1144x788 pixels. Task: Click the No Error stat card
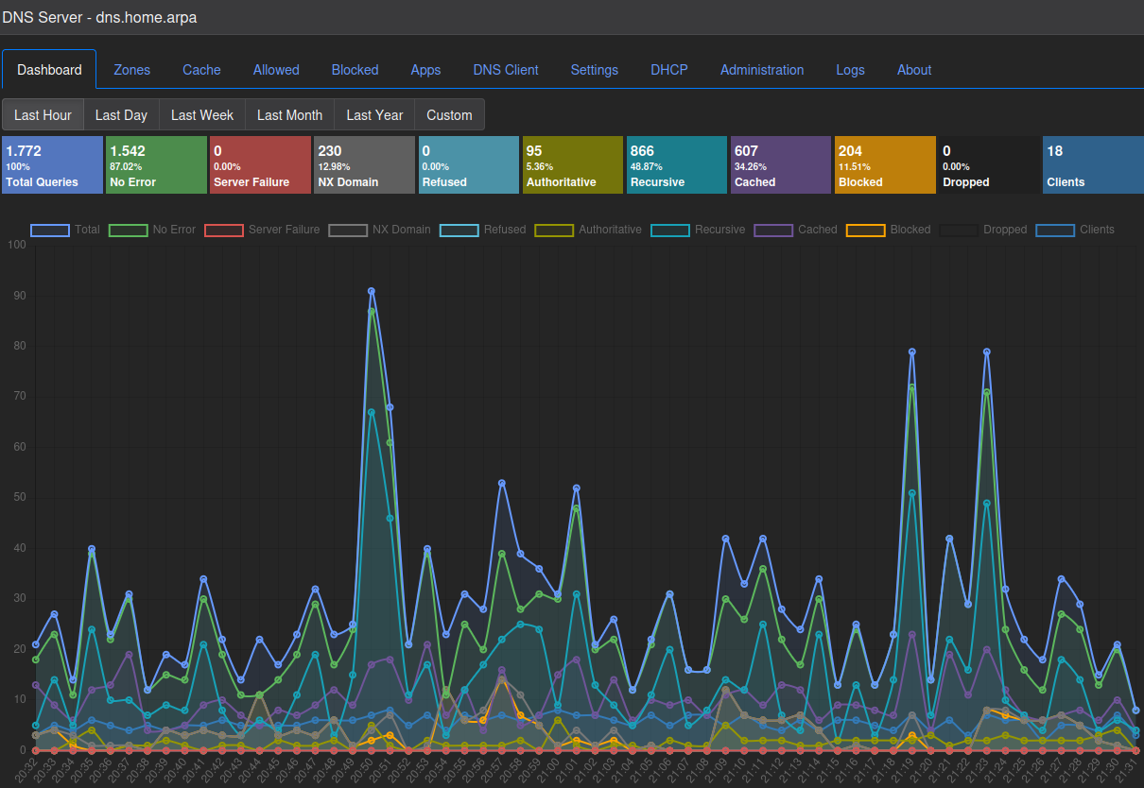click(x=156, y=165)
